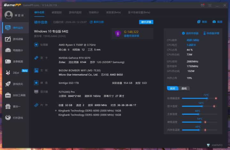This screenshot has width=230, height=150.
Task: Click the 截图 camera icon
Action: tap(214, 22)
